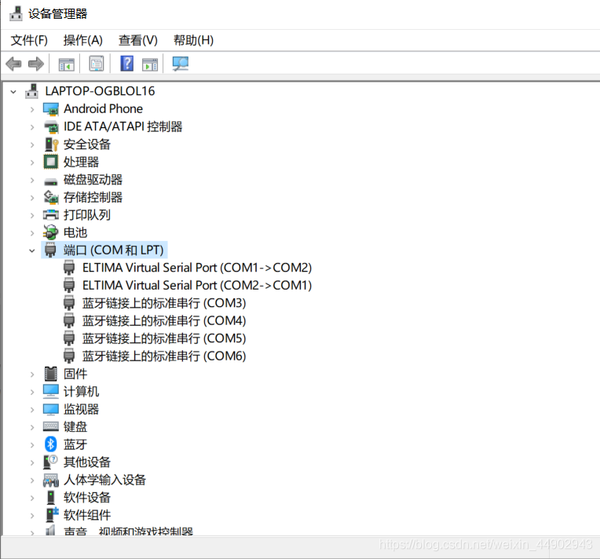
Task: Click the 软件组件 icon
Action: pos(52,514)
